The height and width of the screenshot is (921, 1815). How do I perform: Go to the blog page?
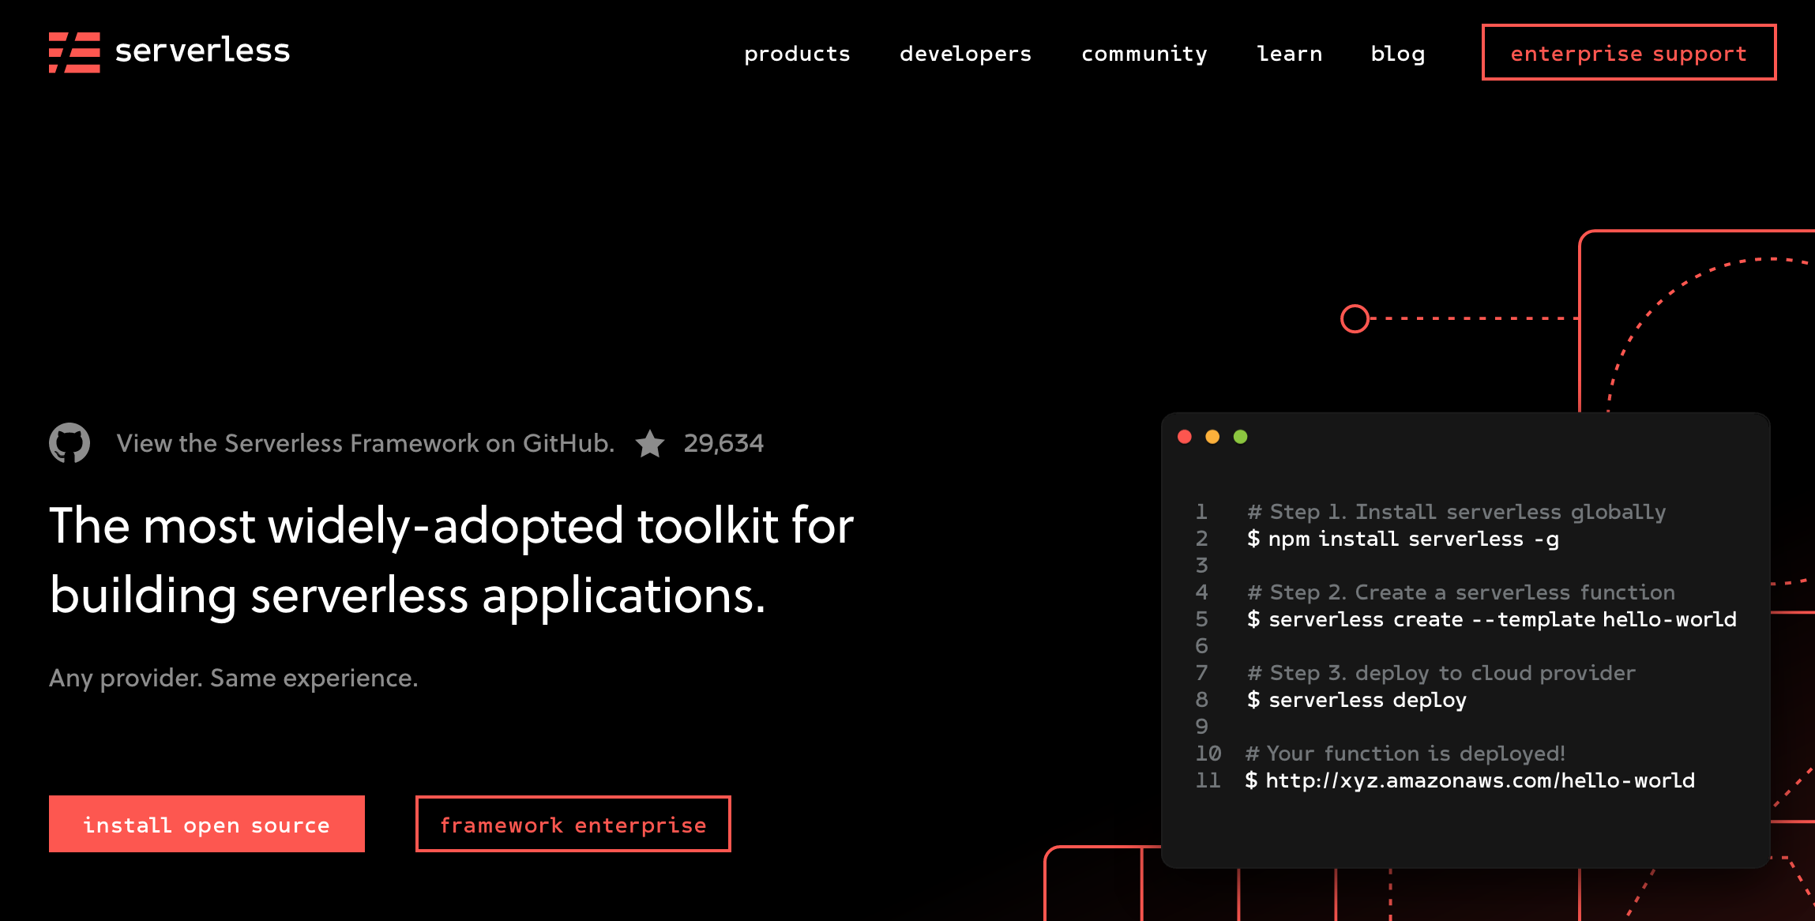(x=1397, y=53)
